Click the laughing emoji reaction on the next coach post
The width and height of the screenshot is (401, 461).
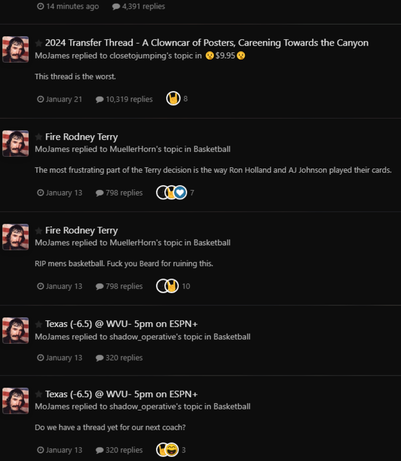172,449
